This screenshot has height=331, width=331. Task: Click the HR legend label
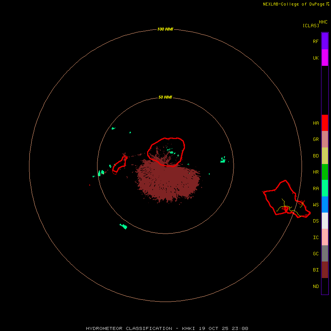tap(316, 172)
